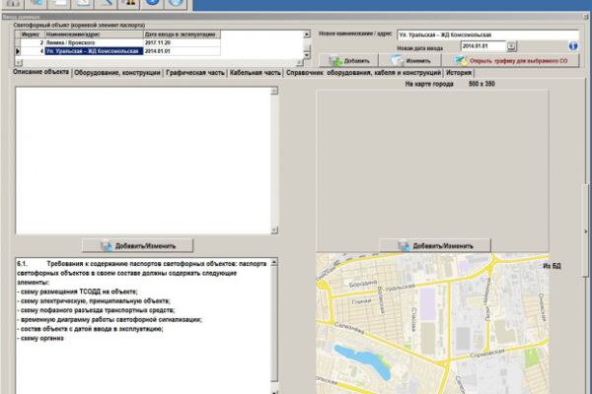Click the Наименование/адрес column header
This screenshot has height=394, width=592.
pyautogui.click(x=94, y=34)
